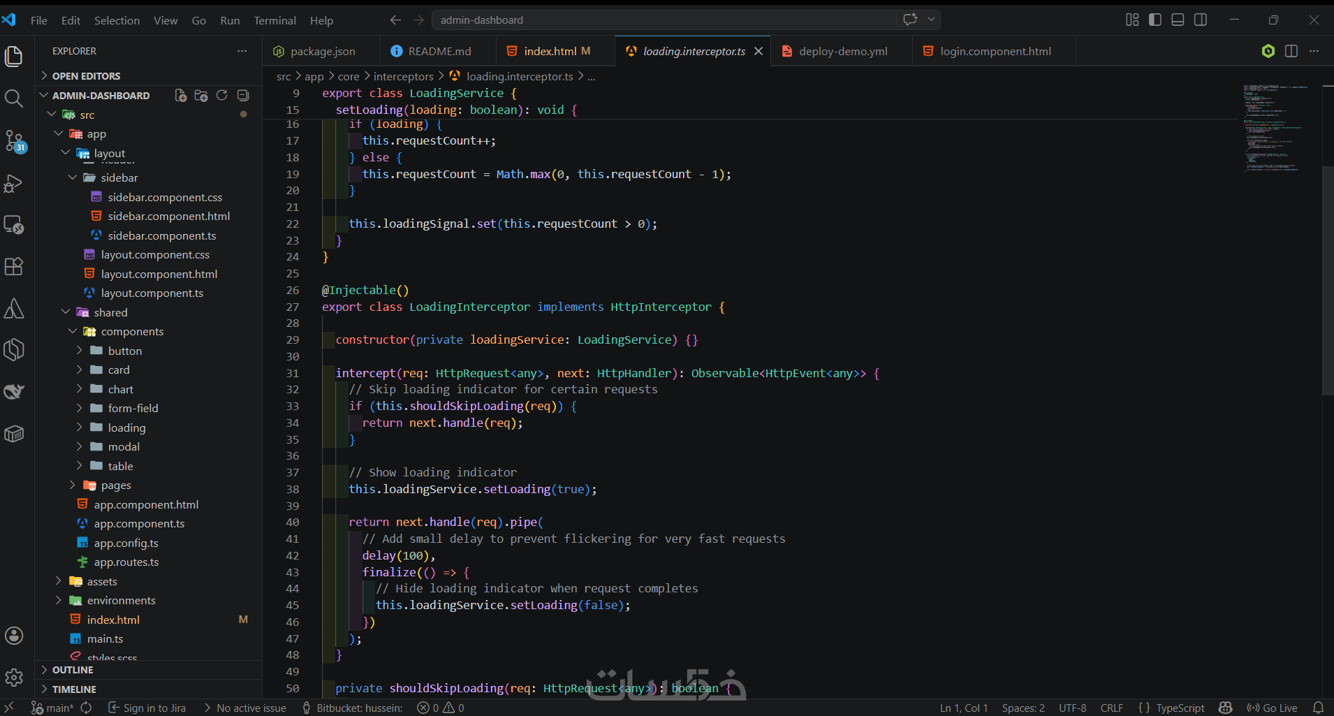Refresh the explorer file tree
This screenshot has width=1334, height=716.
[222, 96]
